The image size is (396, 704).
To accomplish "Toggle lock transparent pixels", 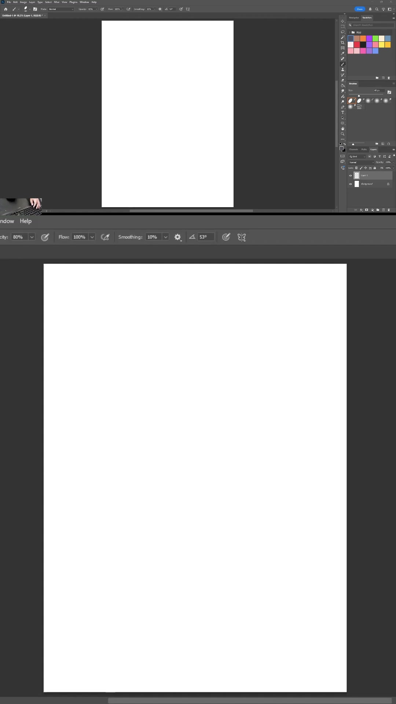I will tap(356, 168).
